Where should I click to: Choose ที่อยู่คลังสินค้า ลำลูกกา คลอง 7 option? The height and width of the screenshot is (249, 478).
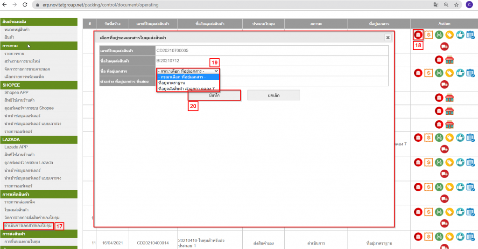pos(186,89)
